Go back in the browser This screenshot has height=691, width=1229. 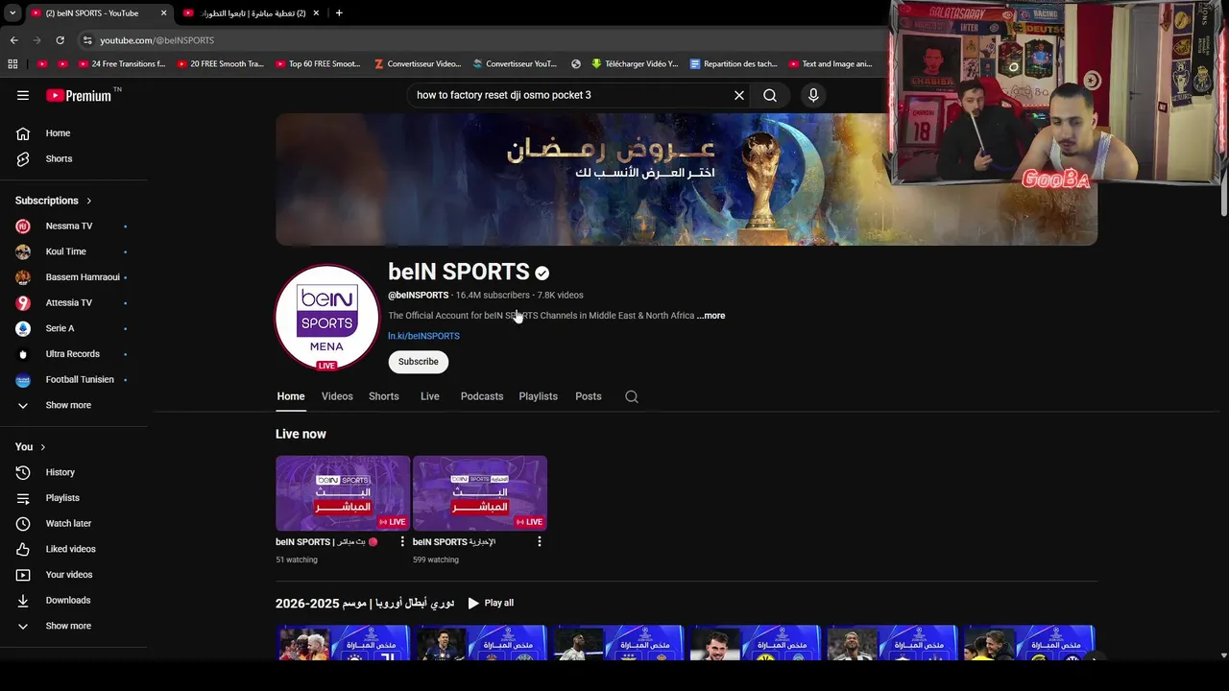click(x=13, y=40)
